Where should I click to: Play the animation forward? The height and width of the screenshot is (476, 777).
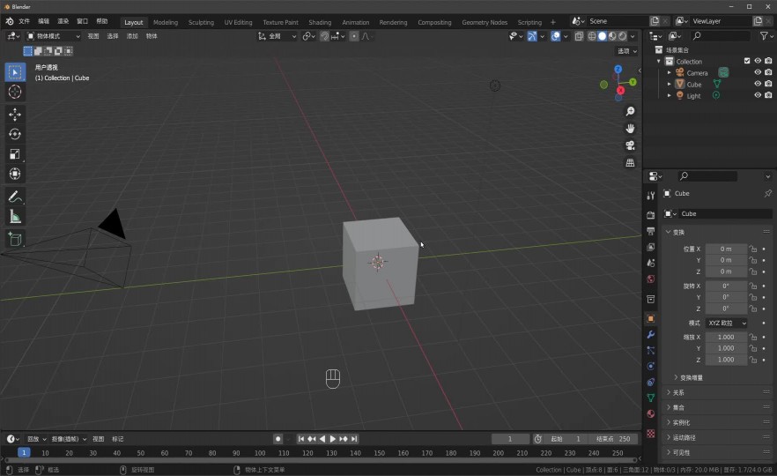point(332,439)
